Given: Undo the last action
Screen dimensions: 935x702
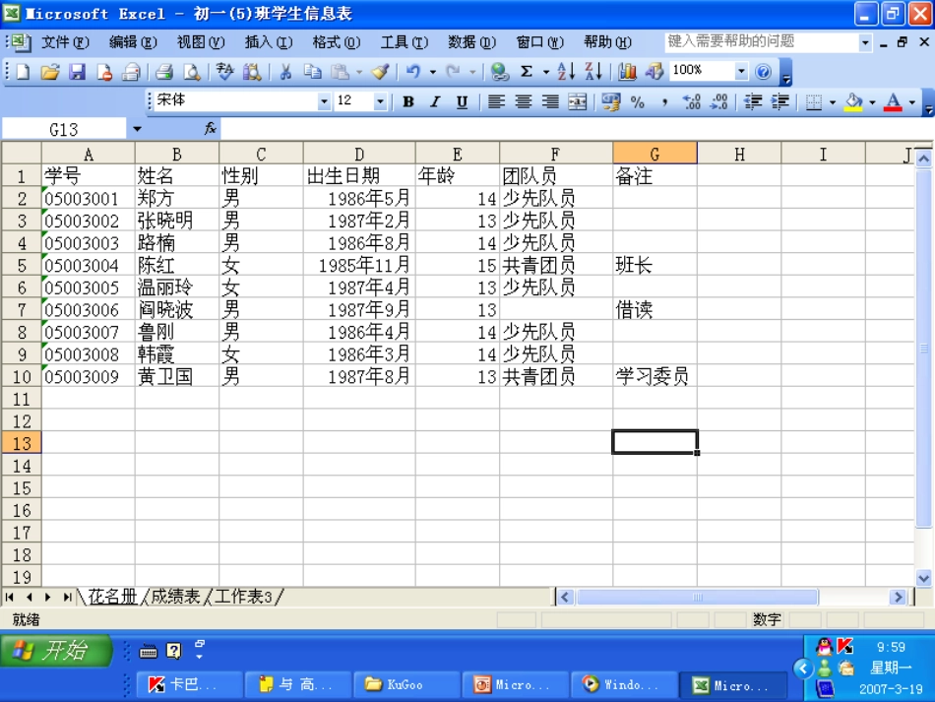Looking at the screenshot, I should (412, 72).
